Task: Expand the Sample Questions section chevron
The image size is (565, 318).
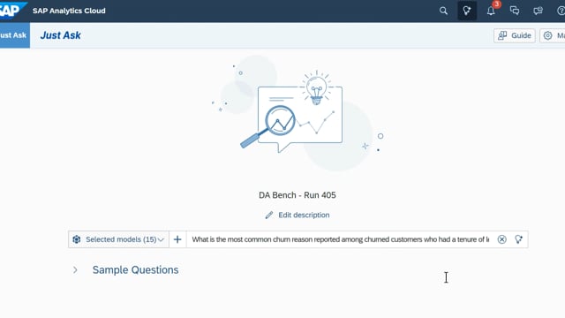Action: pos(75,269)
